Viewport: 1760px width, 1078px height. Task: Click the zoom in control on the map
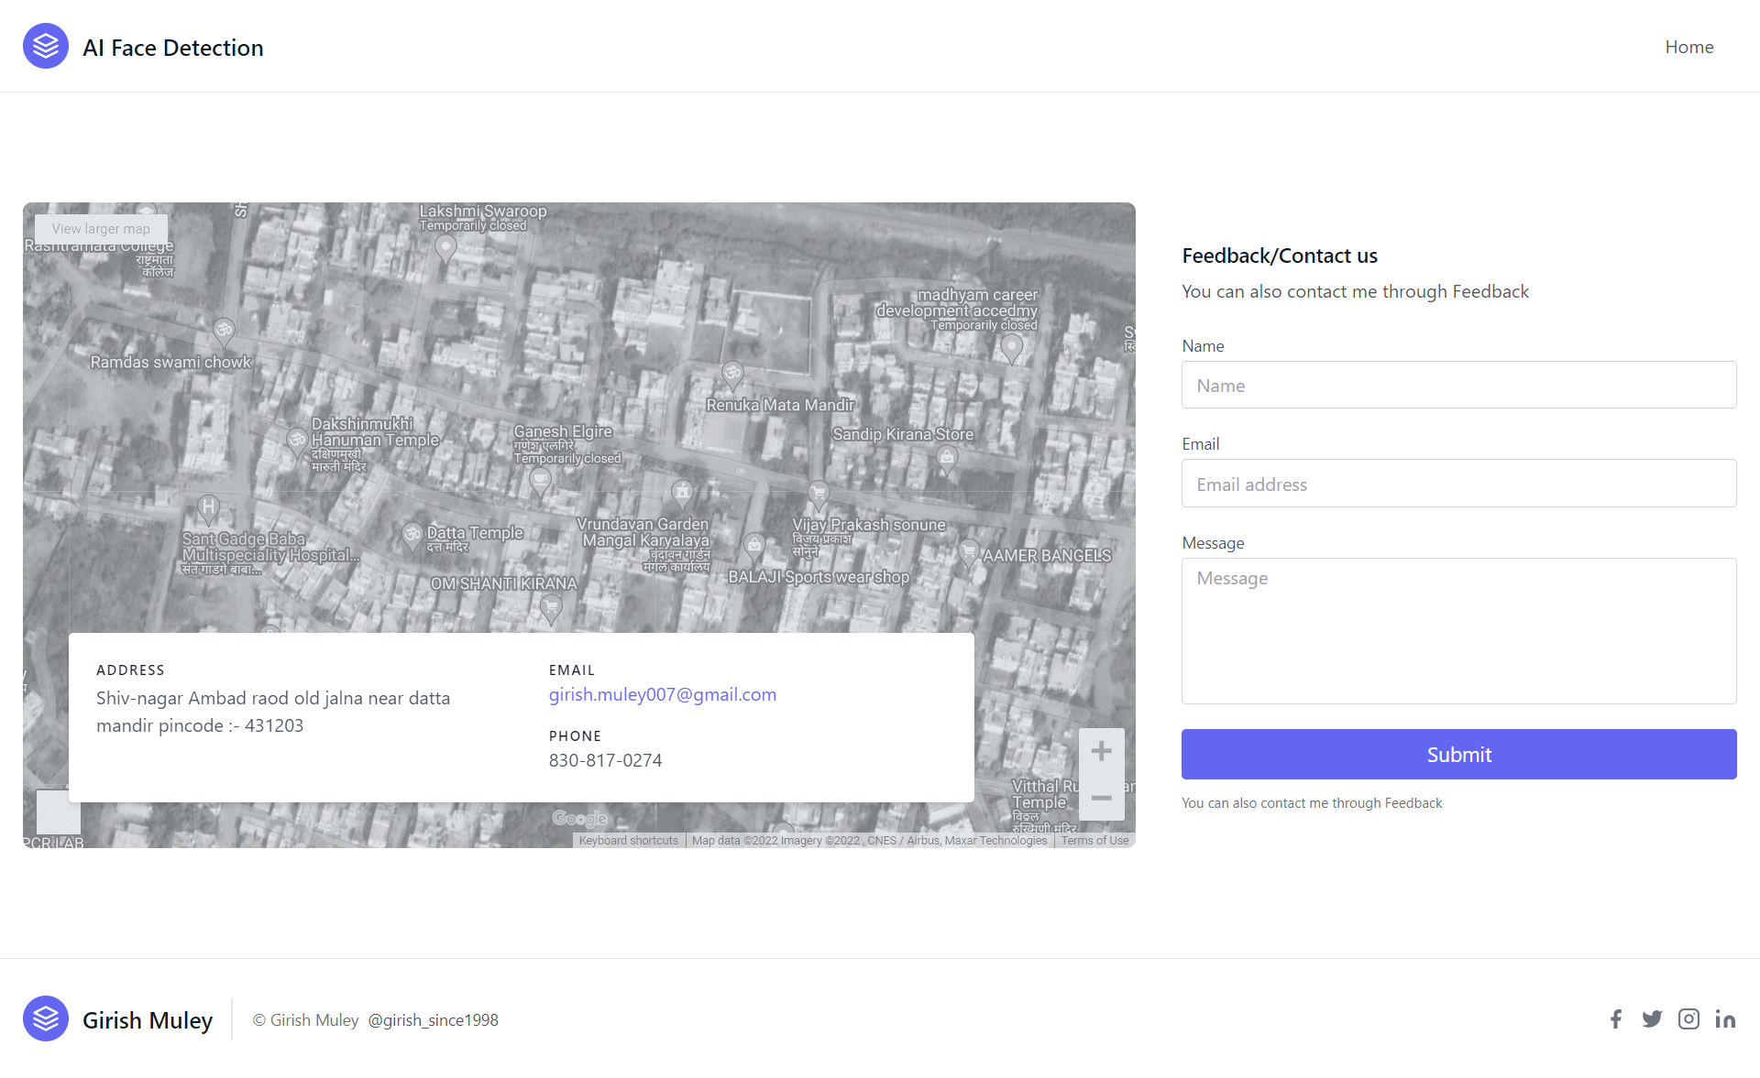pyautogui.click(x=1102, y=750)
